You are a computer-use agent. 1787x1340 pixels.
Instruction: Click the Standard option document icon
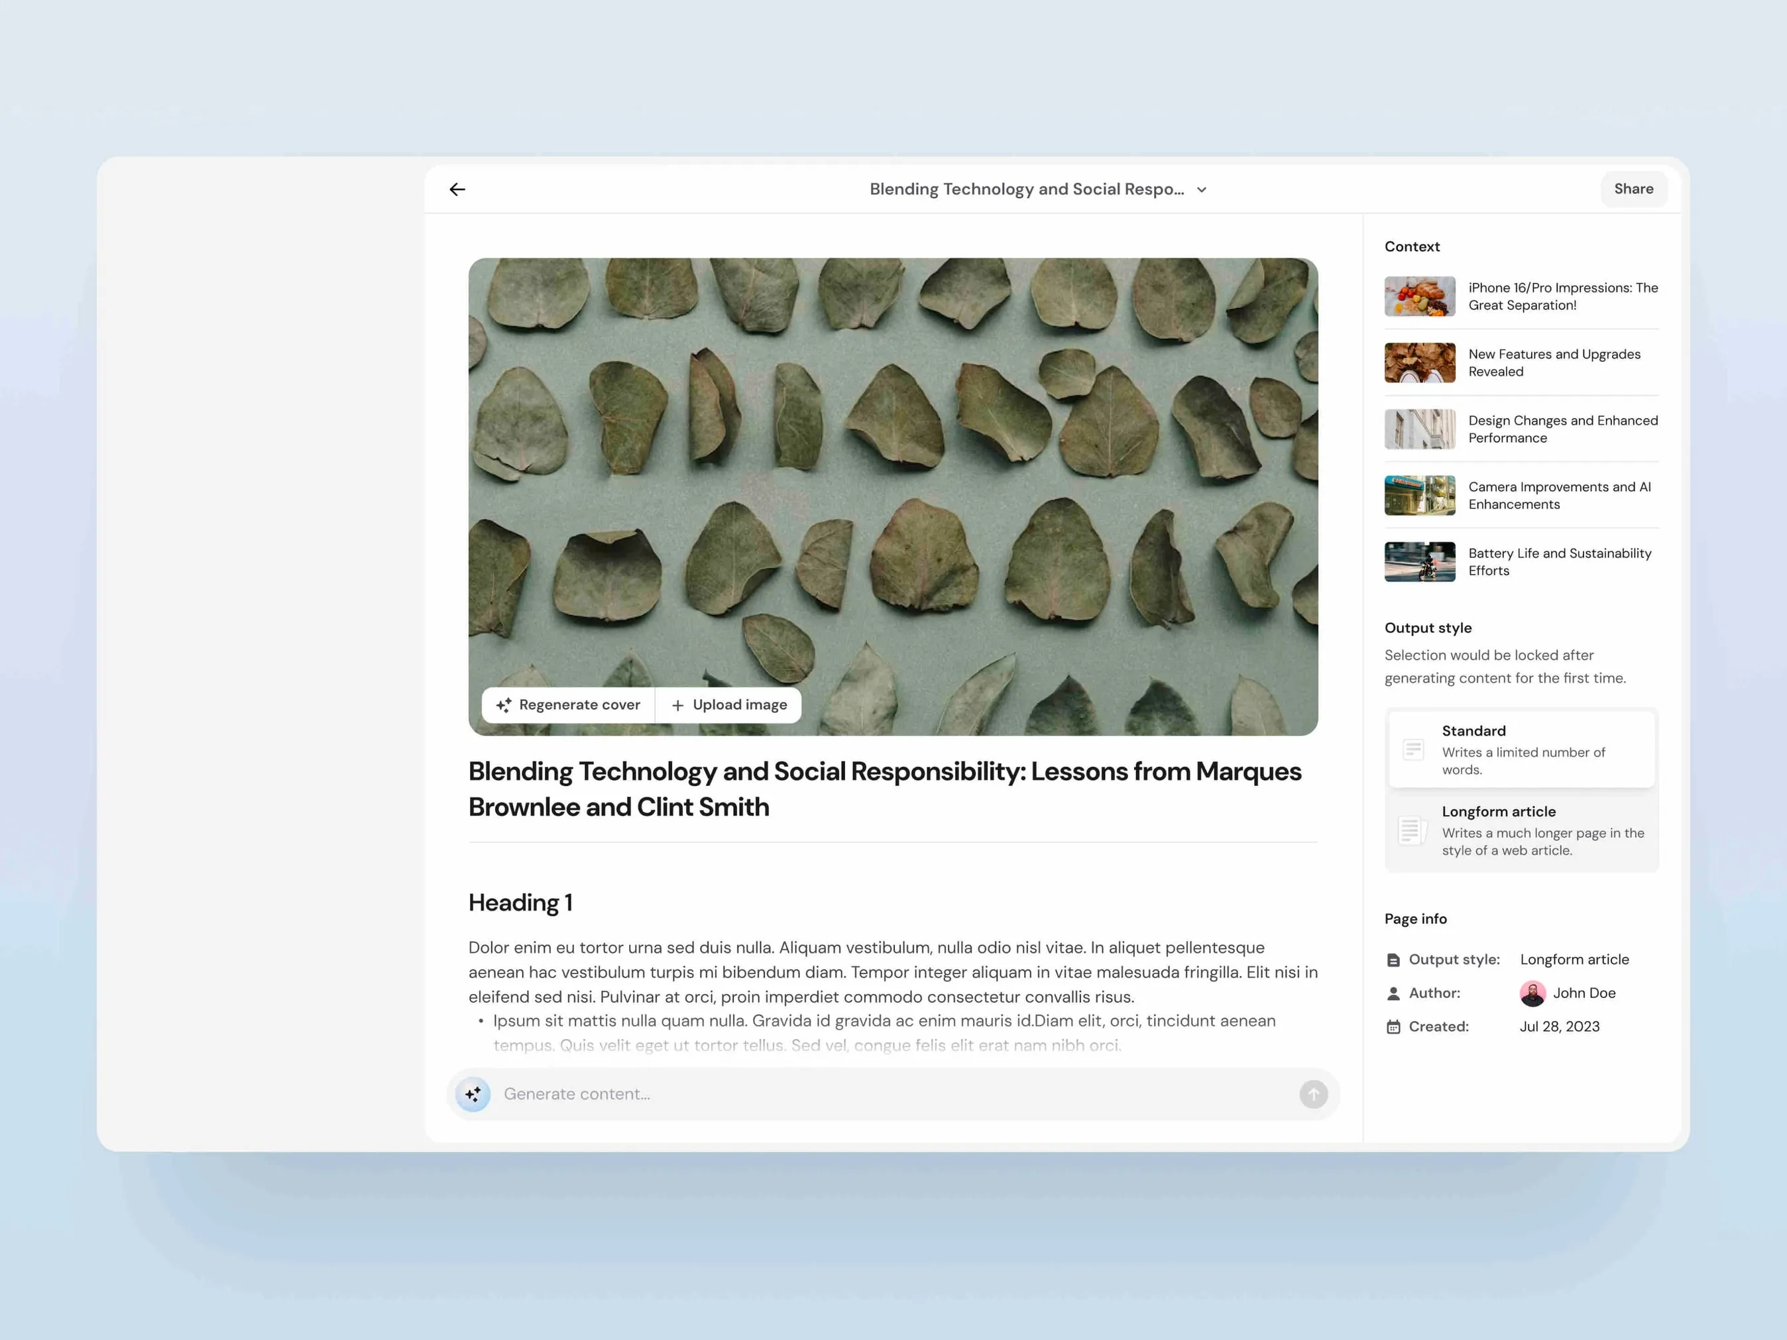[x=1413, y=750]
